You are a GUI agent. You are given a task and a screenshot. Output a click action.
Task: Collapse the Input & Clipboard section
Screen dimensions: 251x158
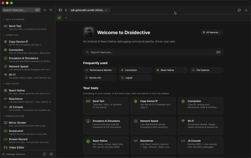click(14, 19)
